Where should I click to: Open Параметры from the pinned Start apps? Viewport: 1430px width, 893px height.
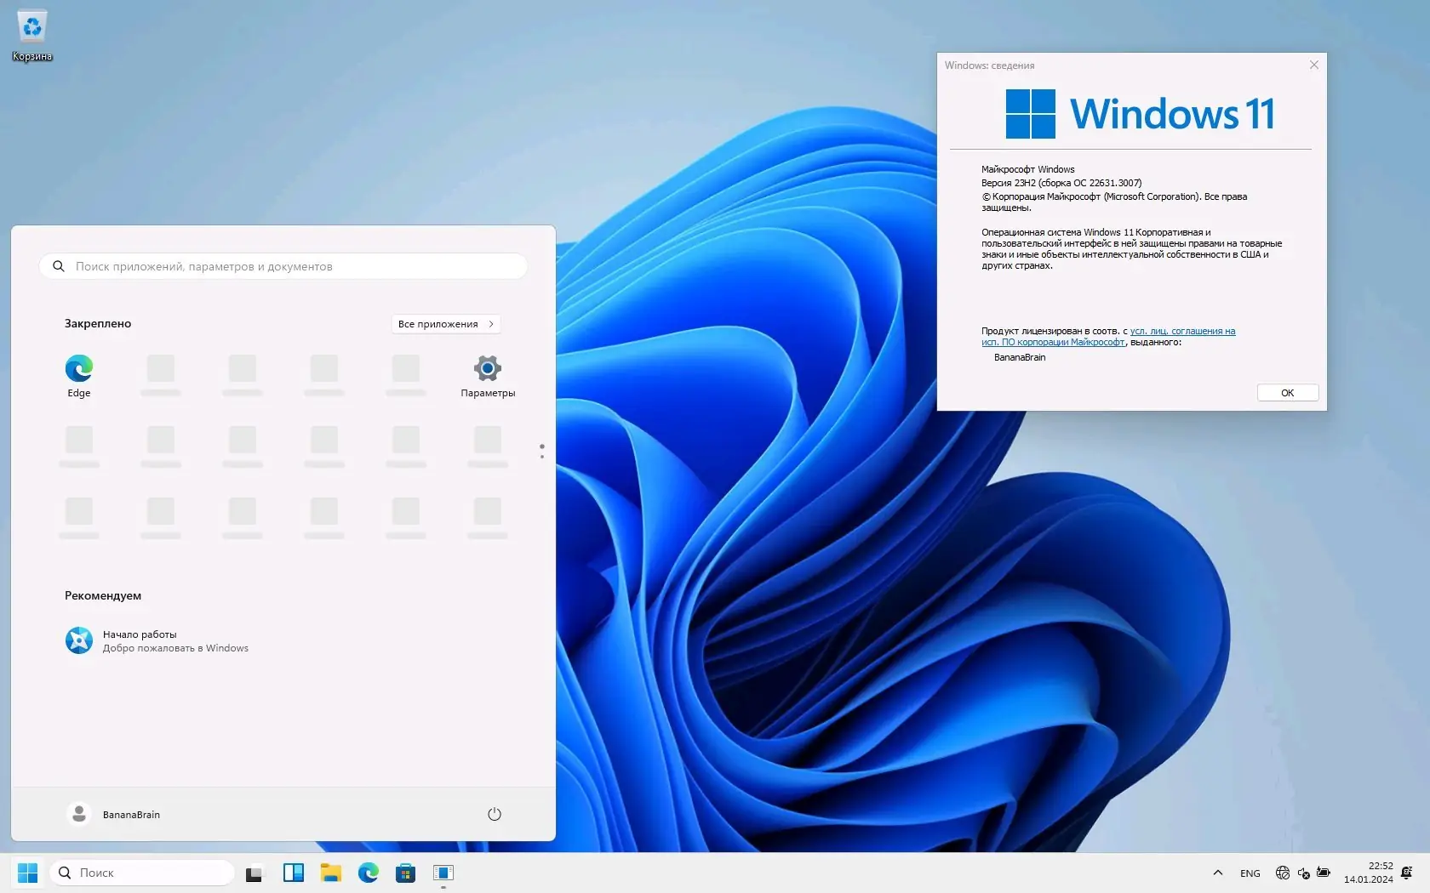coord(488,376)
